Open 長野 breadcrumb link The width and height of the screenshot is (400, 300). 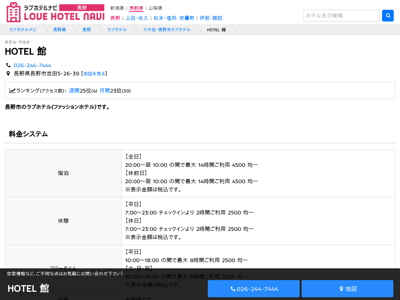tap(86, 30)
